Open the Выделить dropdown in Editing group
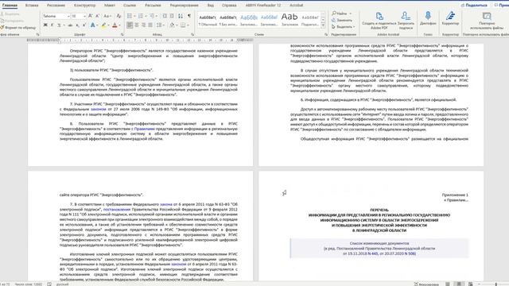Image resolution: width=509 pixels, height=286 pixels. tap(343, 27)
